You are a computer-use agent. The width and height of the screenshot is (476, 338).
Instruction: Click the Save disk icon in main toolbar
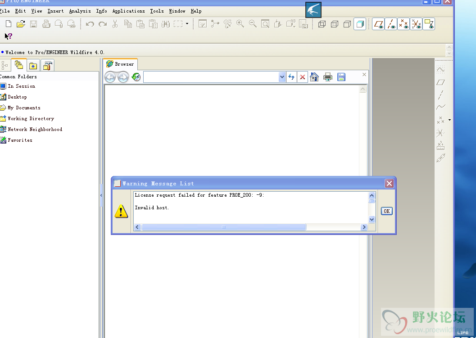(33, 24)
